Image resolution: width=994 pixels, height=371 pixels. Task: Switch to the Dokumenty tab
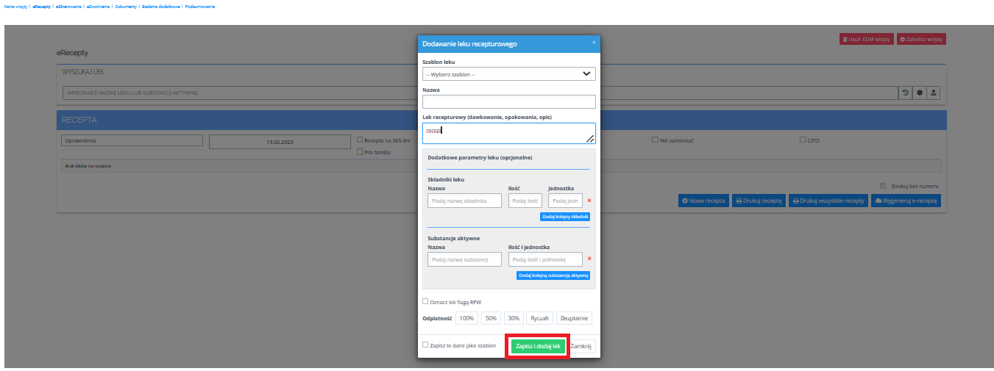point(126,6)
